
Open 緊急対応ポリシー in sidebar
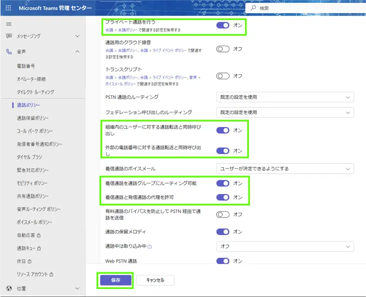(33, 170)
